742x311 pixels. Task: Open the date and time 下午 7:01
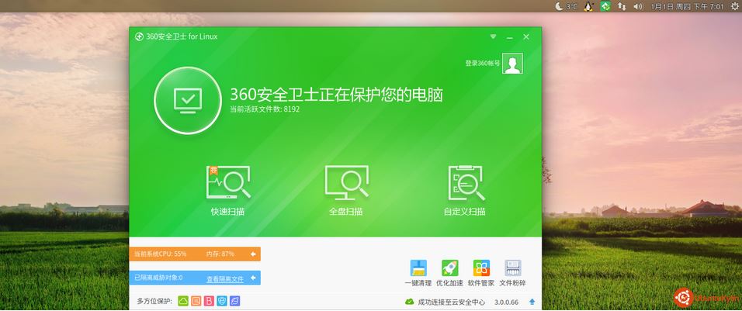click(688, 6)
